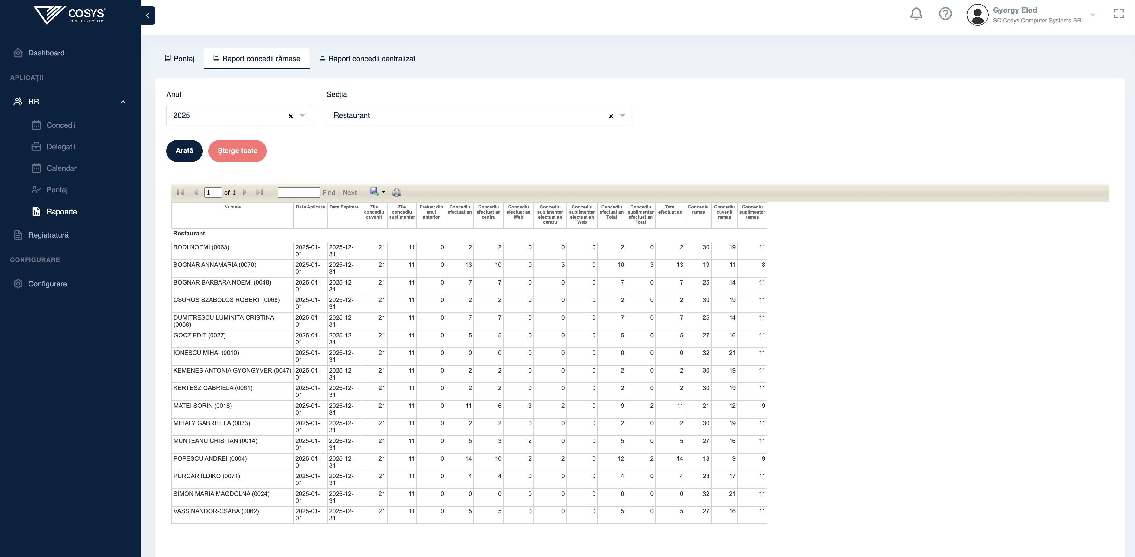Collapse sidebar with arrow button

[x=148, y=16]
